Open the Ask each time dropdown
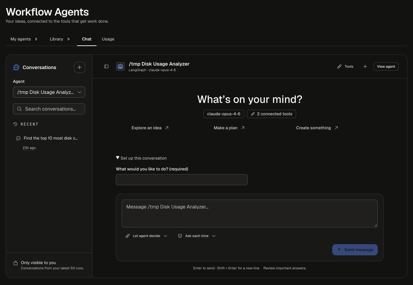 click(197, 236)
